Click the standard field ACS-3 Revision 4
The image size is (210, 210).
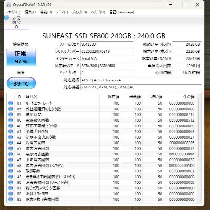141,80
